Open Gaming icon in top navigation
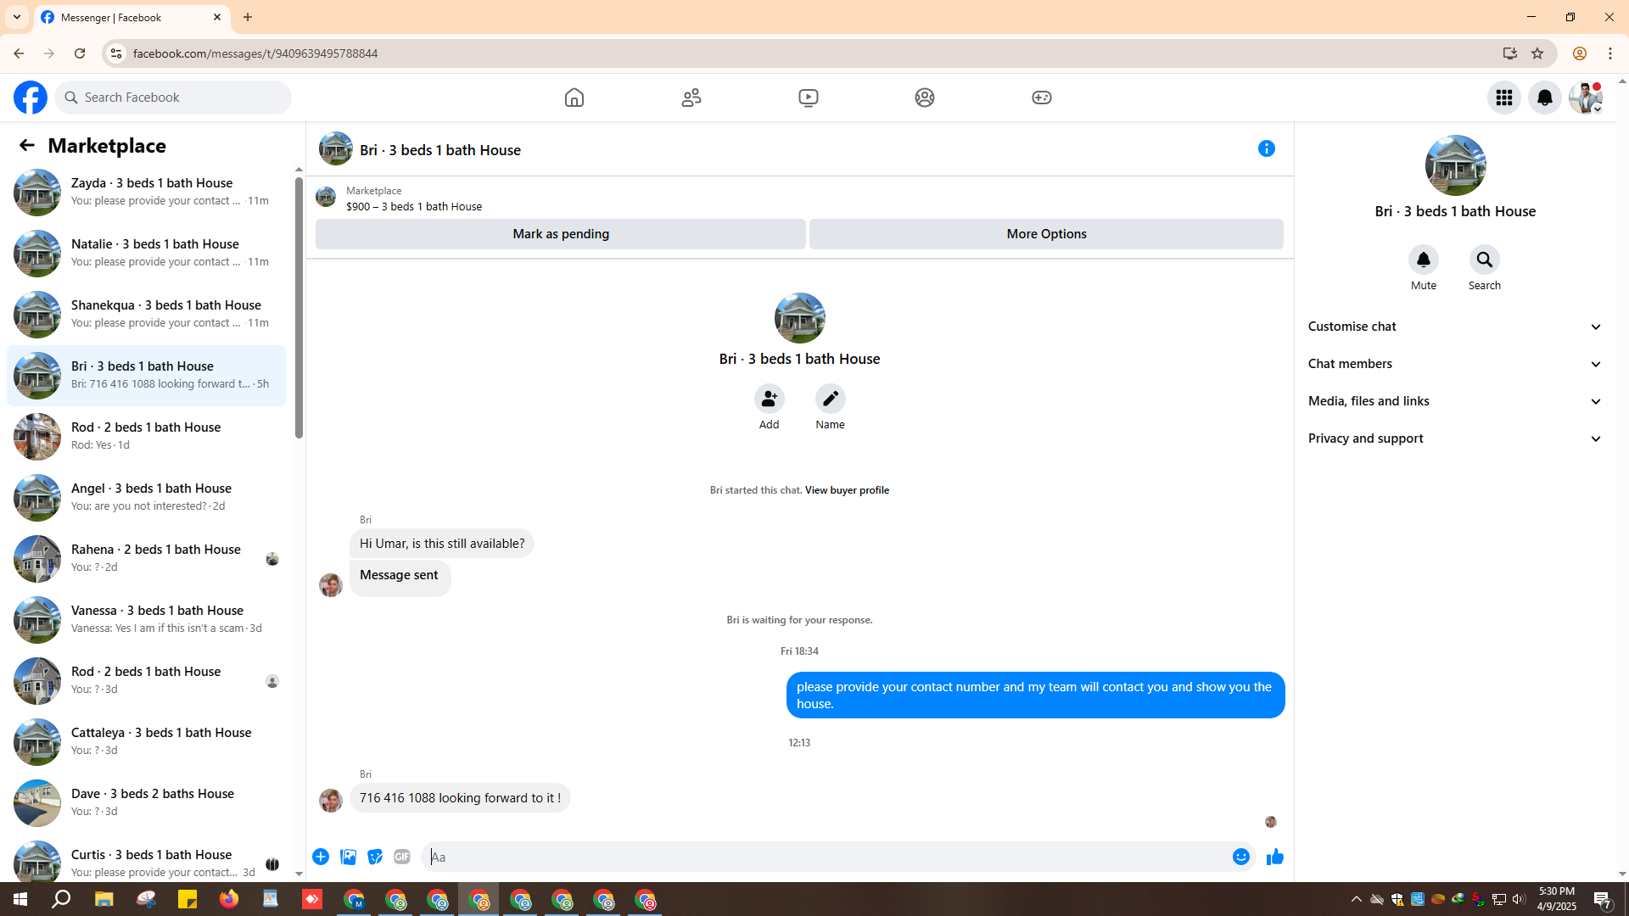Viewport: 1629px width, 916px height. tap(1042, 98)
